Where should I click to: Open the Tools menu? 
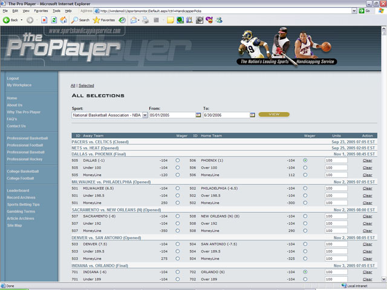[x=56, y=11]
